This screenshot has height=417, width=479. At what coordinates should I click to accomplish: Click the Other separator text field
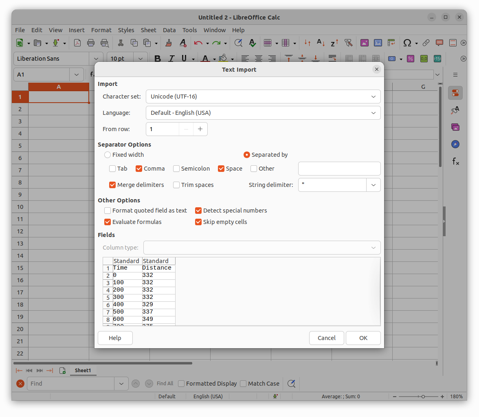[339, 169]
